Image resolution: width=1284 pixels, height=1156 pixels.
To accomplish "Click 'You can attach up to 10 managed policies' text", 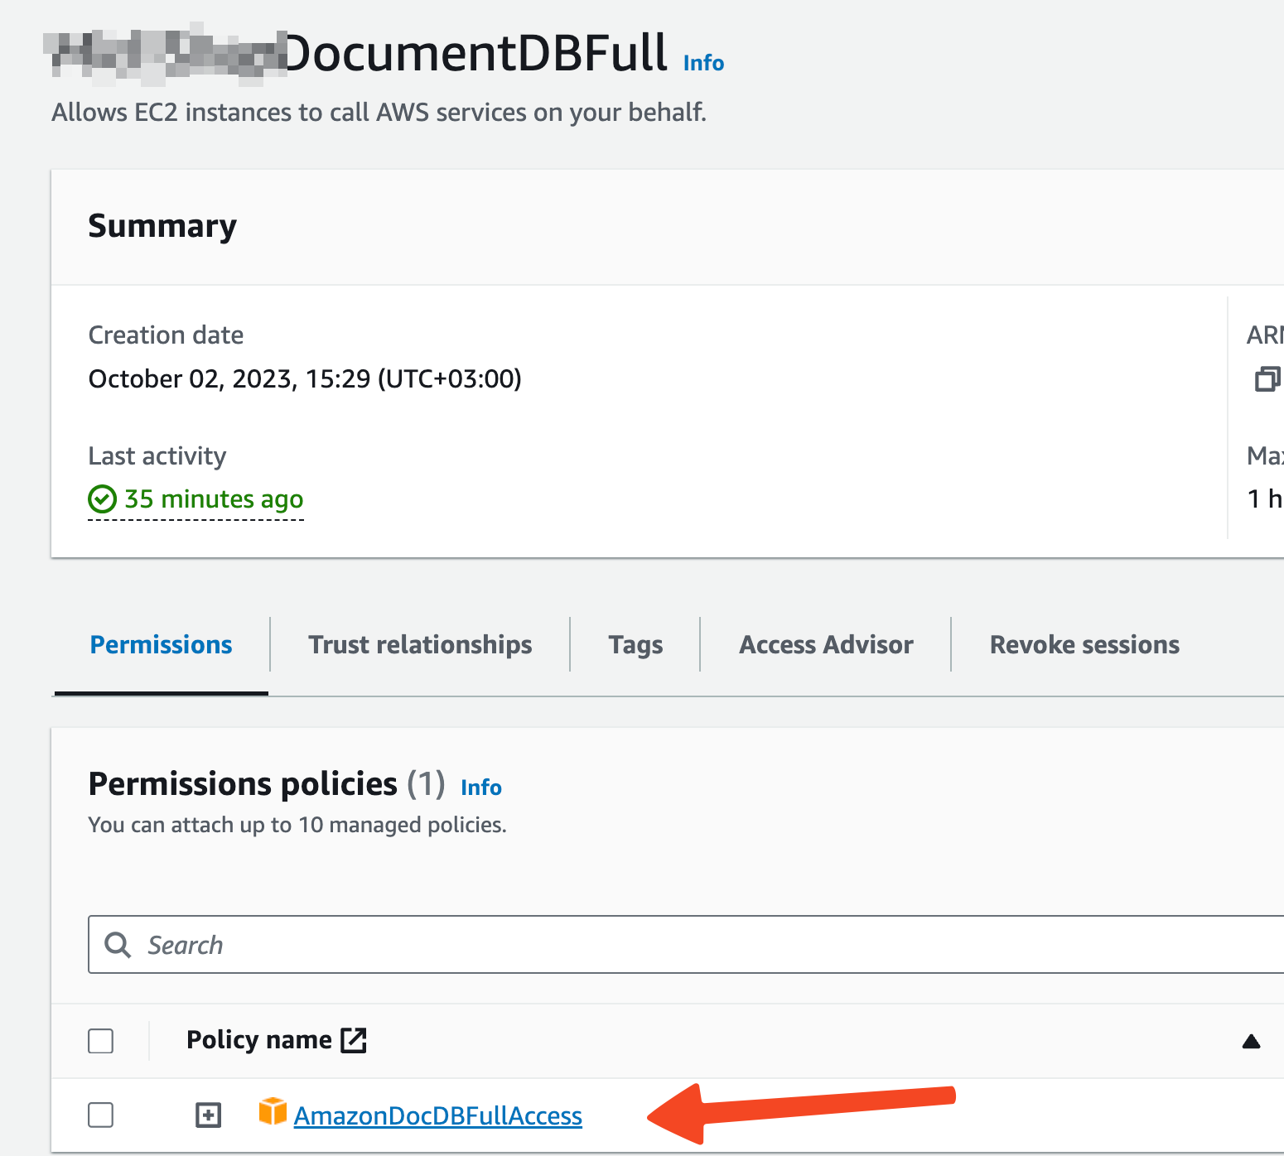I will [297, 825].
